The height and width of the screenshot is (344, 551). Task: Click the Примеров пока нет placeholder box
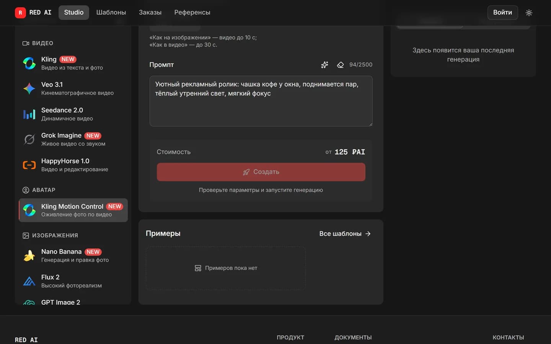(x=226, y=268)
